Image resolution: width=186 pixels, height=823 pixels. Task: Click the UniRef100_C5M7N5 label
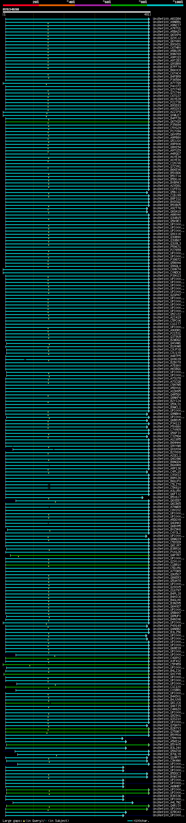pyautogui.click(x=167, y=385)
